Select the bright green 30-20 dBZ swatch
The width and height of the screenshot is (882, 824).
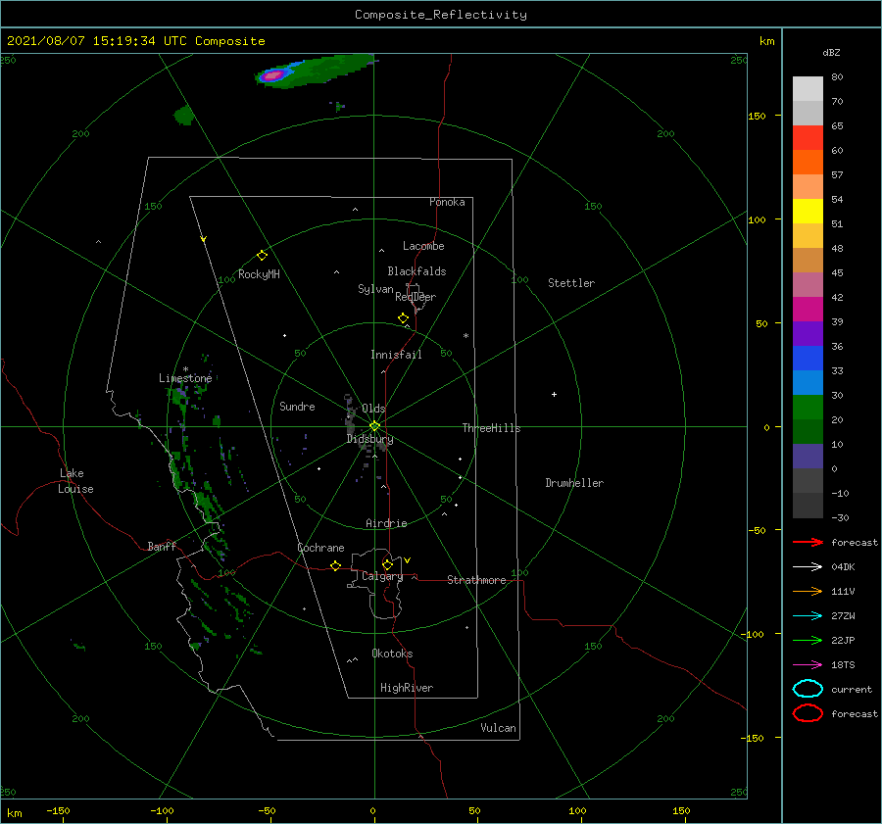(x=808, y=408)
